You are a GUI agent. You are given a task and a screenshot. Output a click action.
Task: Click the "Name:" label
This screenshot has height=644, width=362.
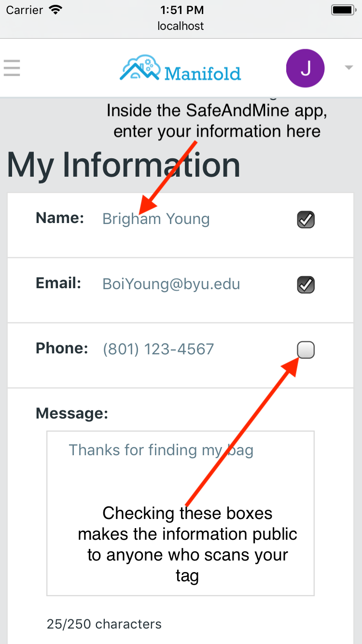click(60, 218)
